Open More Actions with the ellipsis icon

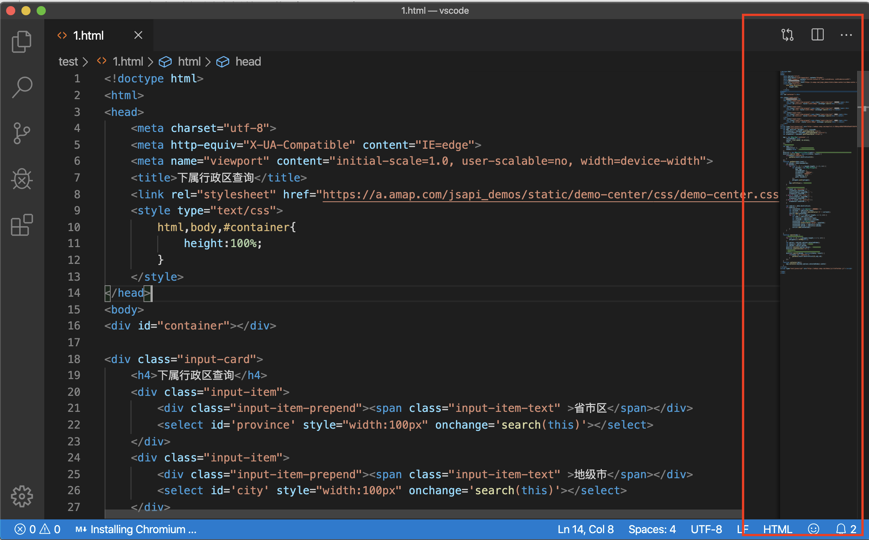pos(846,35)
